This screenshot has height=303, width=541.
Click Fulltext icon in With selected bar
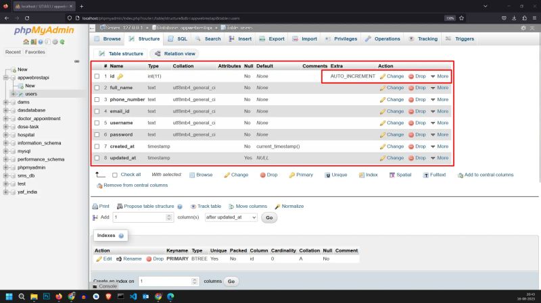coord(426,175)
